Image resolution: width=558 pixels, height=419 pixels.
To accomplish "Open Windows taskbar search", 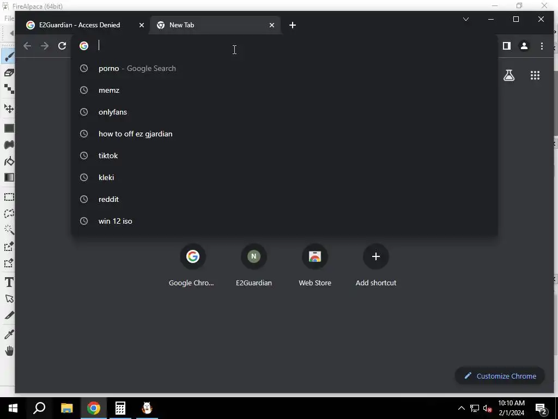I will click(39, 408).
